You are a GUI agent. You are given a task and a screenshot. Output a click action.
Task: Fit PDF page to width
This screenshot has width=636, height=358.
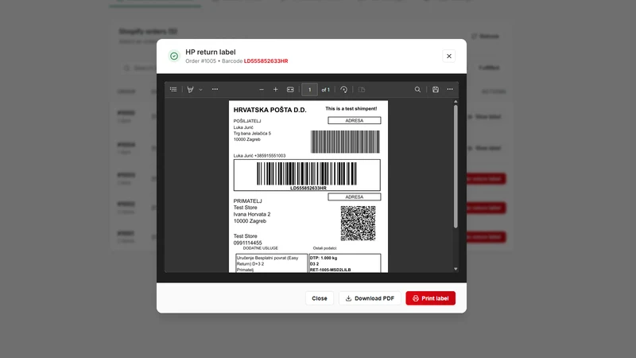[290, 90]
